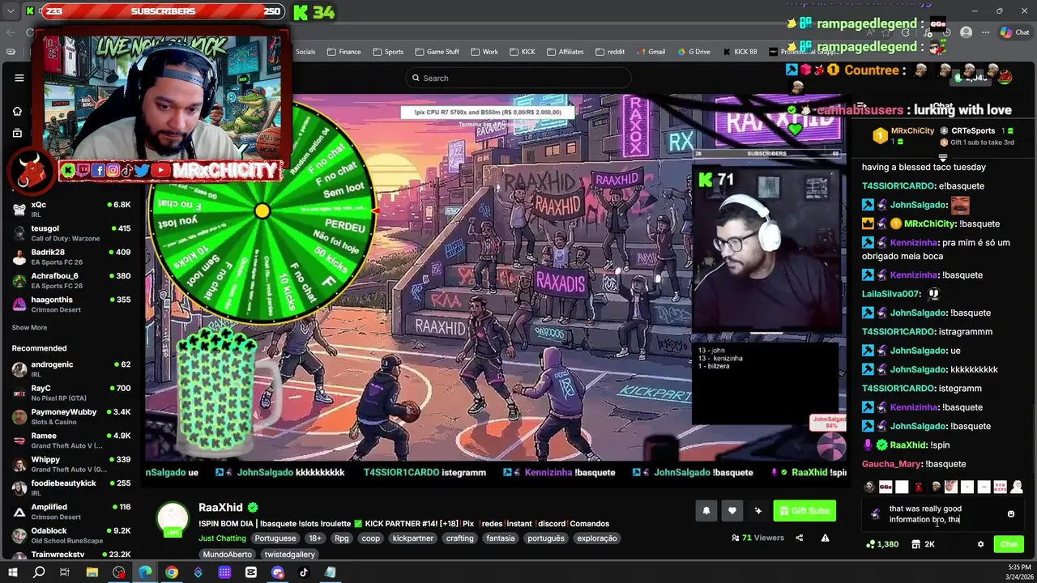
Task: Open xQc channel in sidebar
Action: point(71,210)
